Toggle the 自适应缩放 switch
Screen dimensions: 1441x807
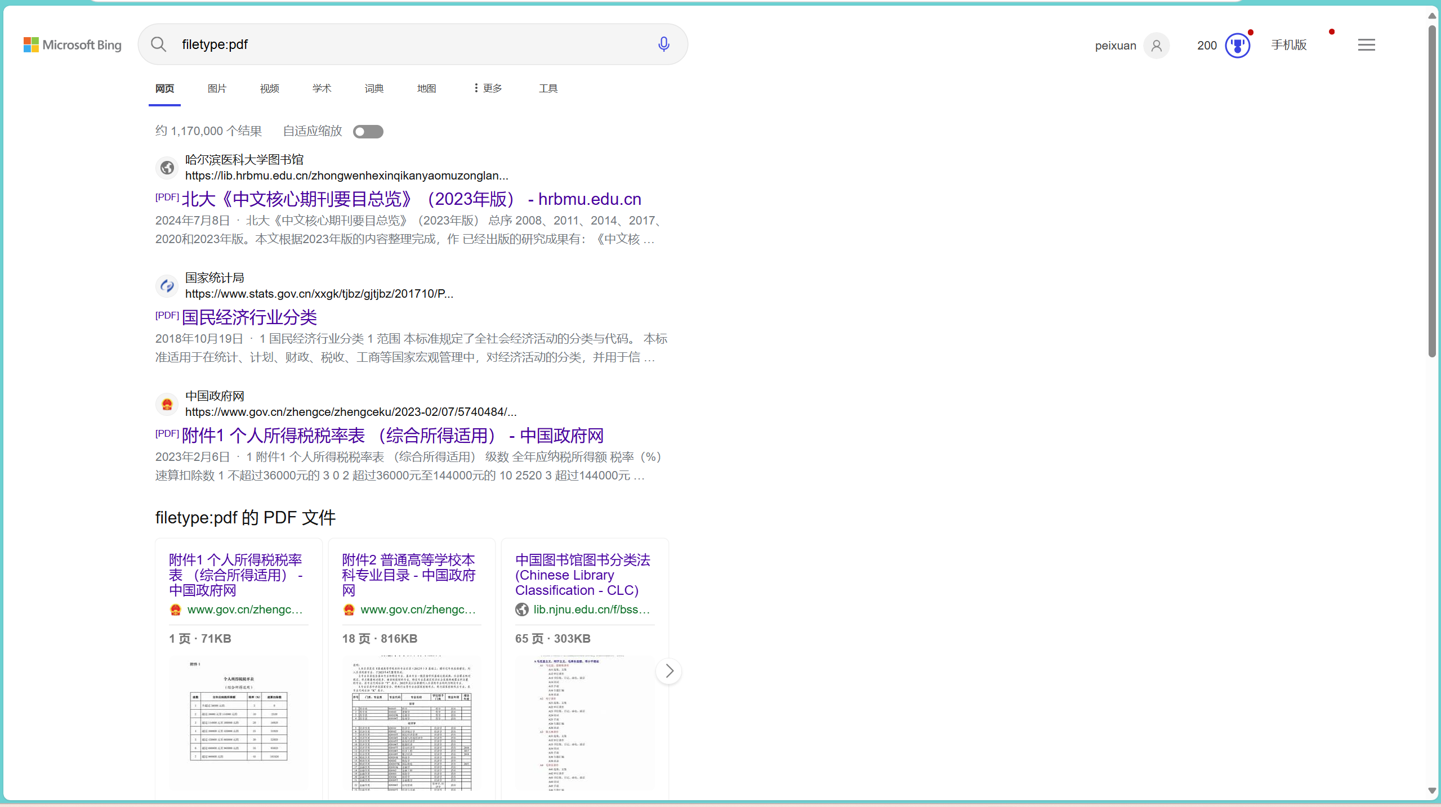(x=368, y=132)
